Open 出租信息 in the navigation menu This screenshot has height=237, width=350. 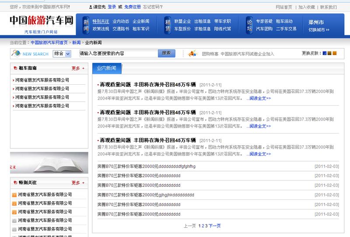pyautogui.click(x=203, y=21)
